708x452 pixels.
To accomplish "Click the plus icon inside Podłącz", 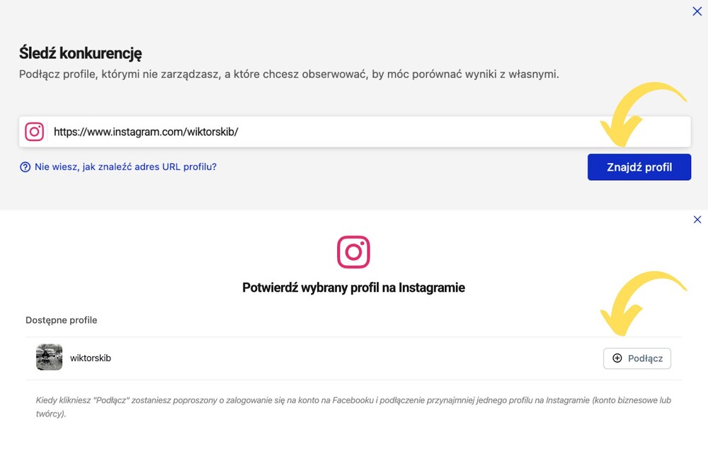I will click(x=617, y=358).
